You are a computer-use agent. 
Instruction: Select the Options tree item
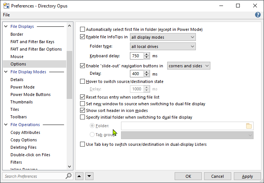pos(35,64)
